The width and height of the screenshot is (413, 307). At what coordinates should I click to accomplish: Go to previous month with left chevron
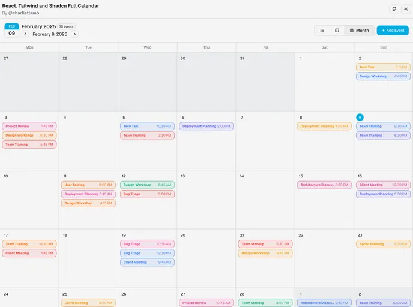click(x=26, y=34)
